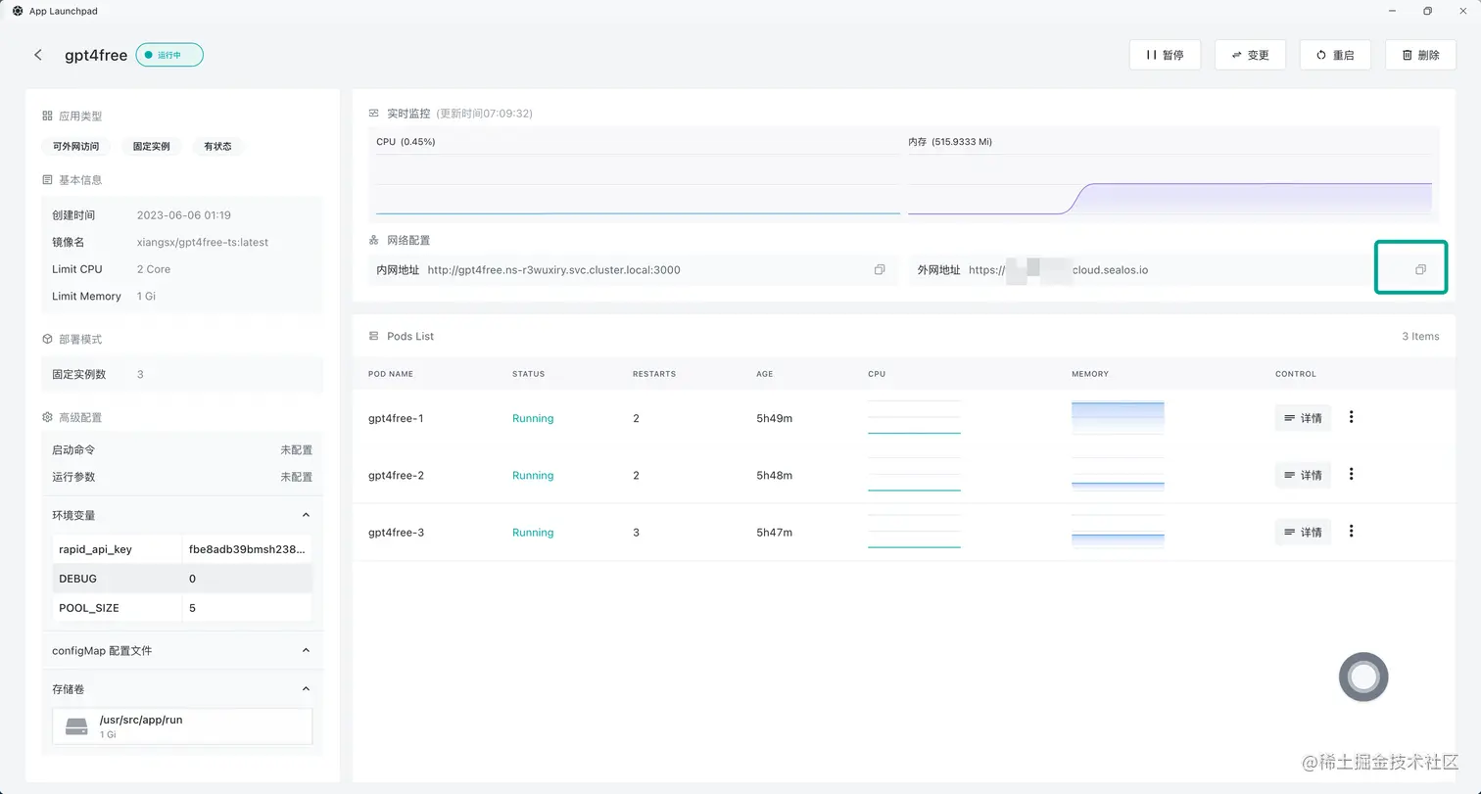Click the CPU monitoring chart

coord(638,186)
